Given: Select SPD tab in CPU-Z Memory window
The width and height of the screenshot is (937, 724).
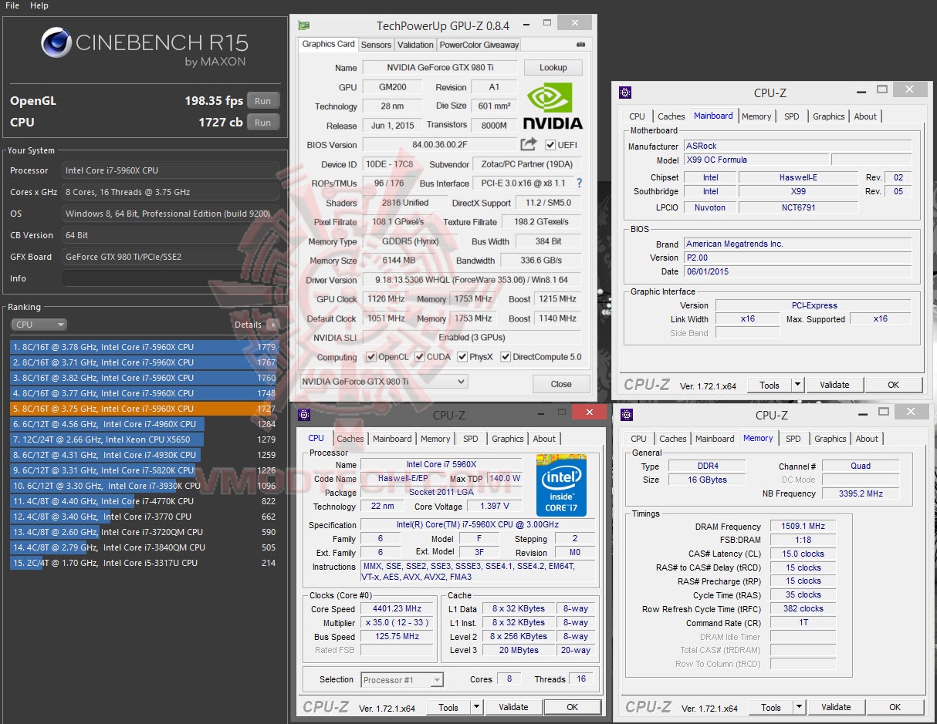Looking at the screenshot, I should point(793,439).
